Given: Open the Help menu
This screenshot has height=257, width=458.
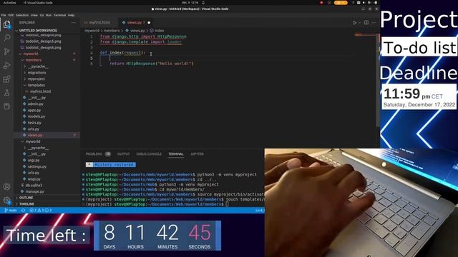Looking at the screenshot, I should click(x=71, y=15).
